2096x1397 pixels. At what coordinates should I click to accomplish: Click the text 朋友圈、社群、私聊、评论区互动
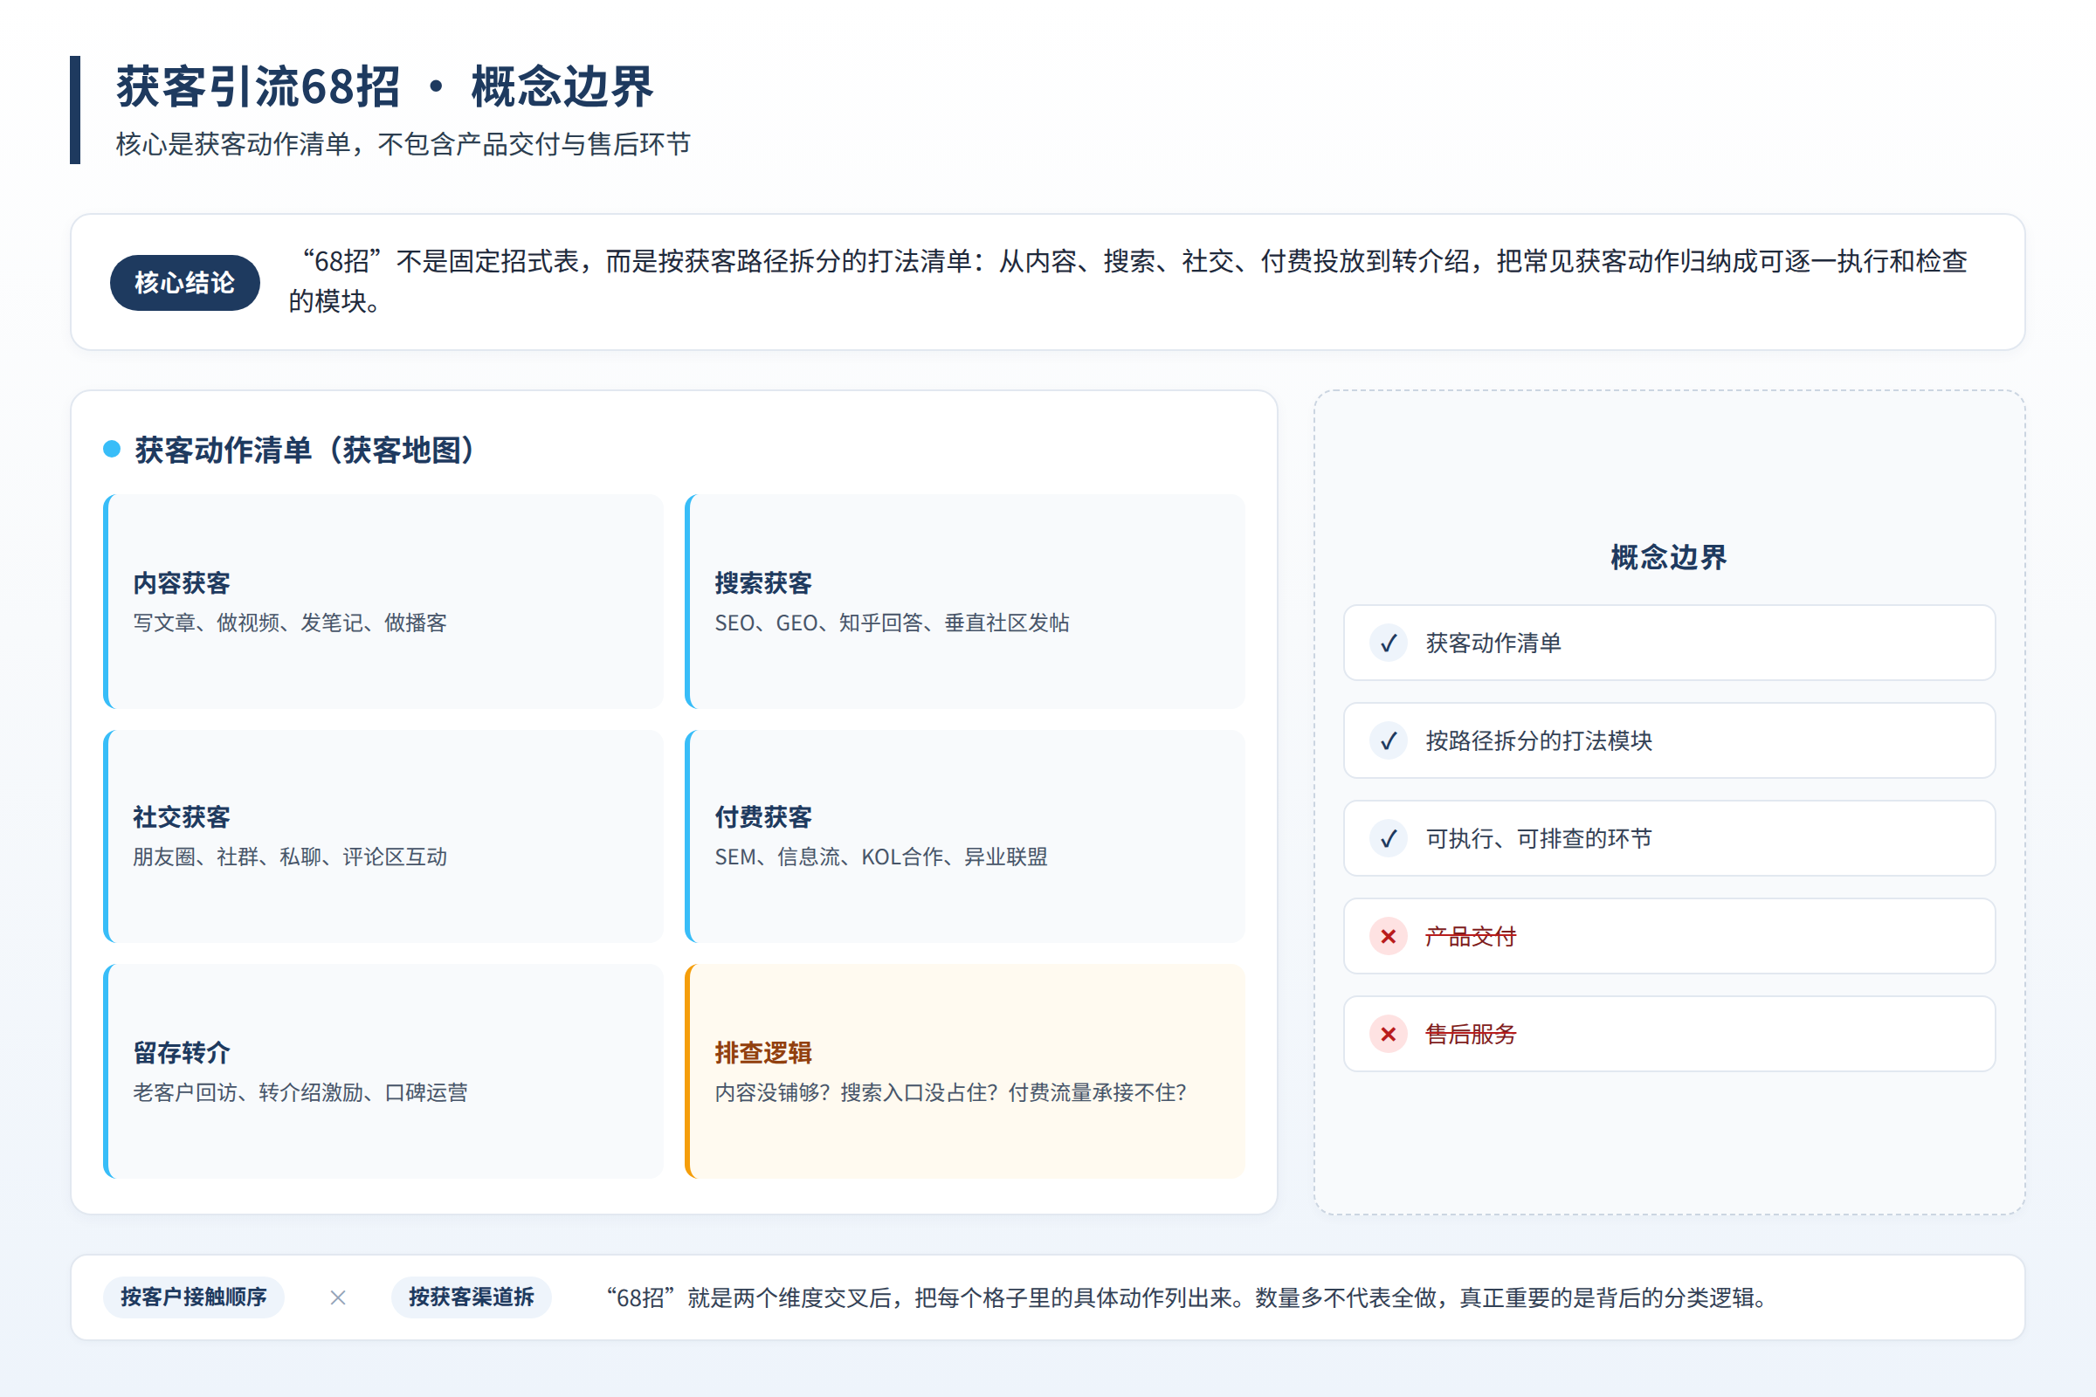pos(290,857)
